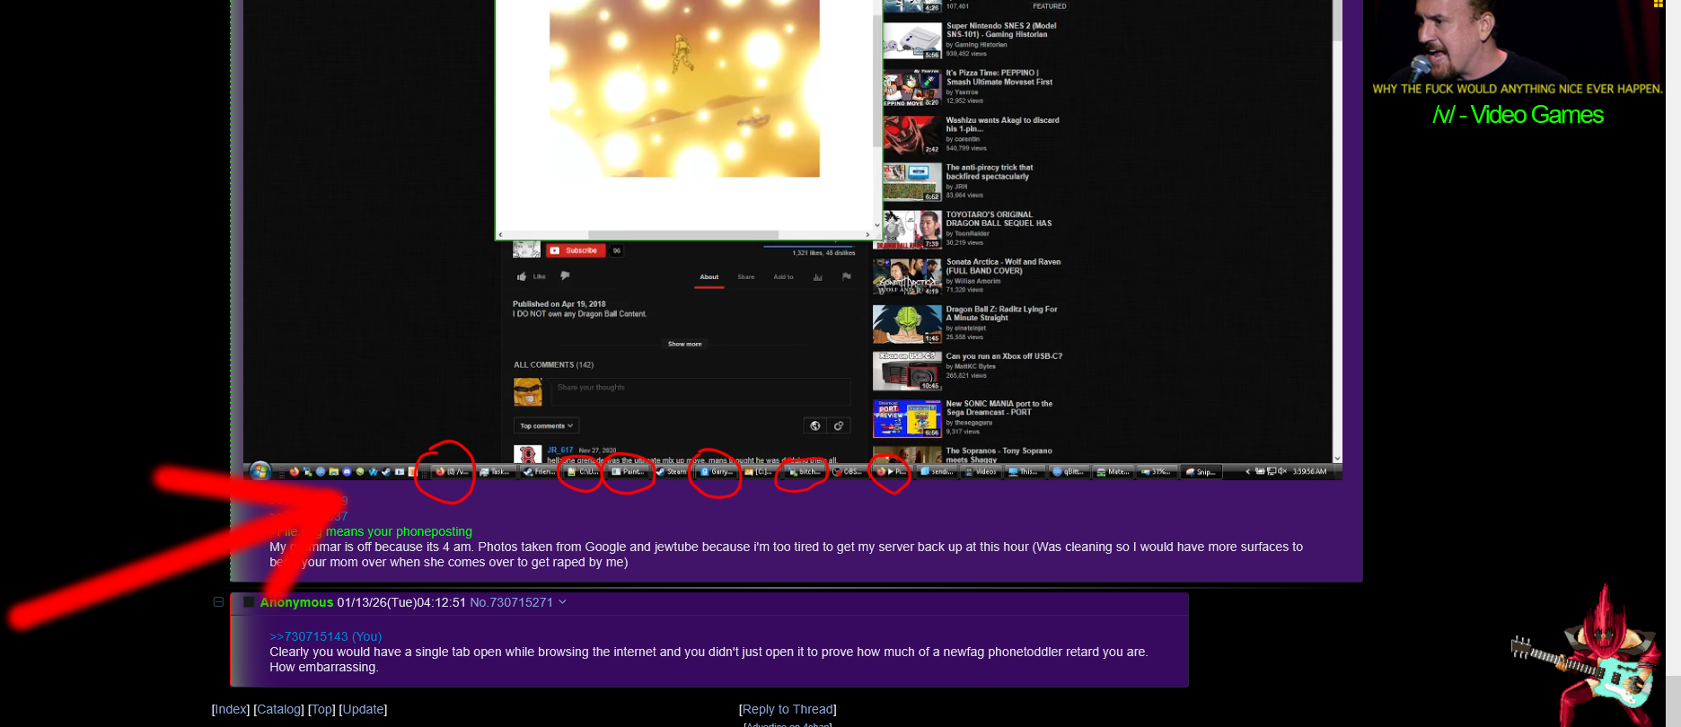Select the Add to tab under the video
Screen dimensions: 1681x727
784,276
